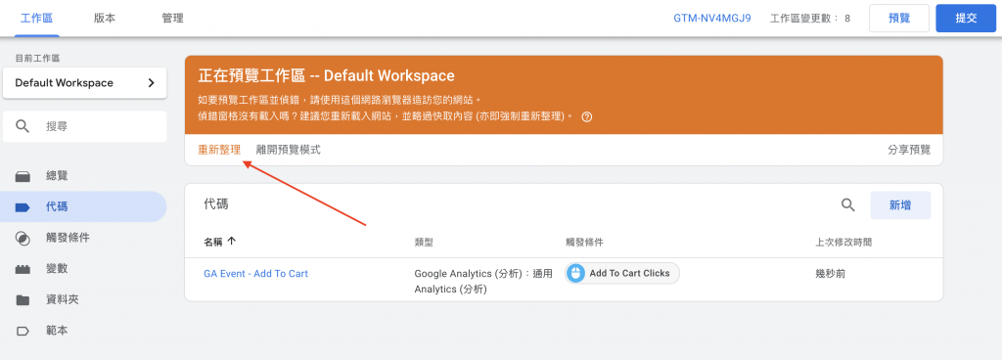Image resolution: width=1002 pixels, height=360 pixels.
Task: Click the sort arrow next to 名稱
Action: pos(231,242)
